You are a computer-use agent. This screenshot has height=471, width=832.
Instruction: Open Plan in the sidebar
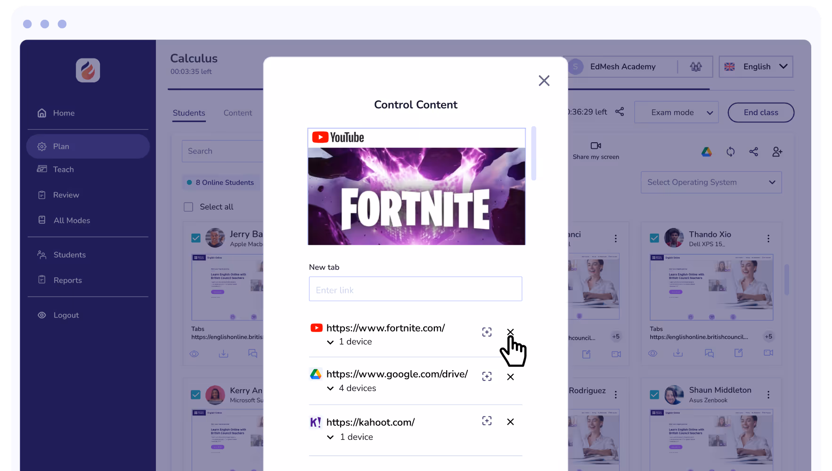coord(88,146)
